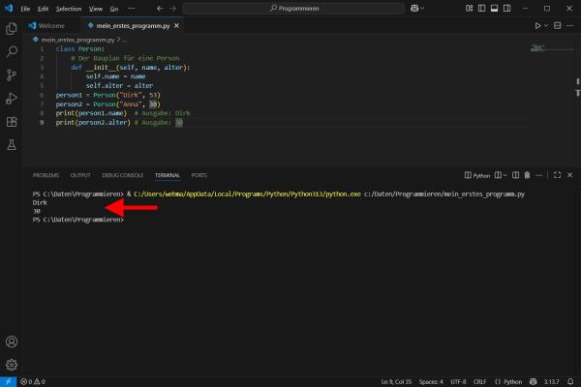The width and height of the screenshot is (581, 387).
Task: Open the Run and Debug view
Action: point(12,98)
